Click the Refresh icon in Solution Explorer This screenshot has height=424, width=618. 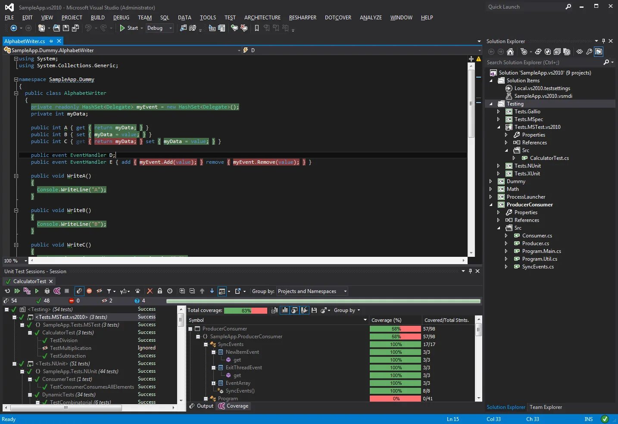[548, 52]
